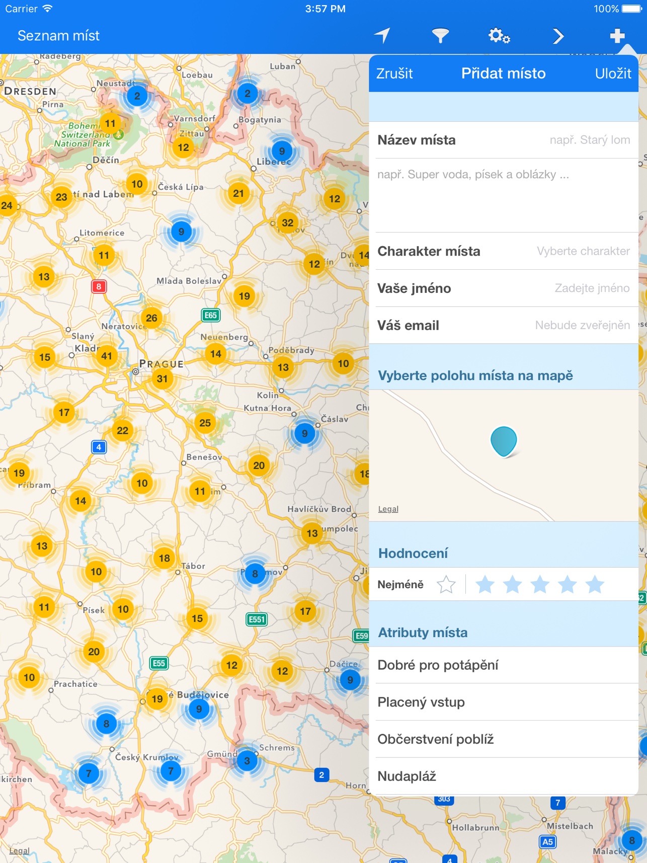Tap the blue cluster 9 at Liberec
647x863 pixels.
click(282, 151)
